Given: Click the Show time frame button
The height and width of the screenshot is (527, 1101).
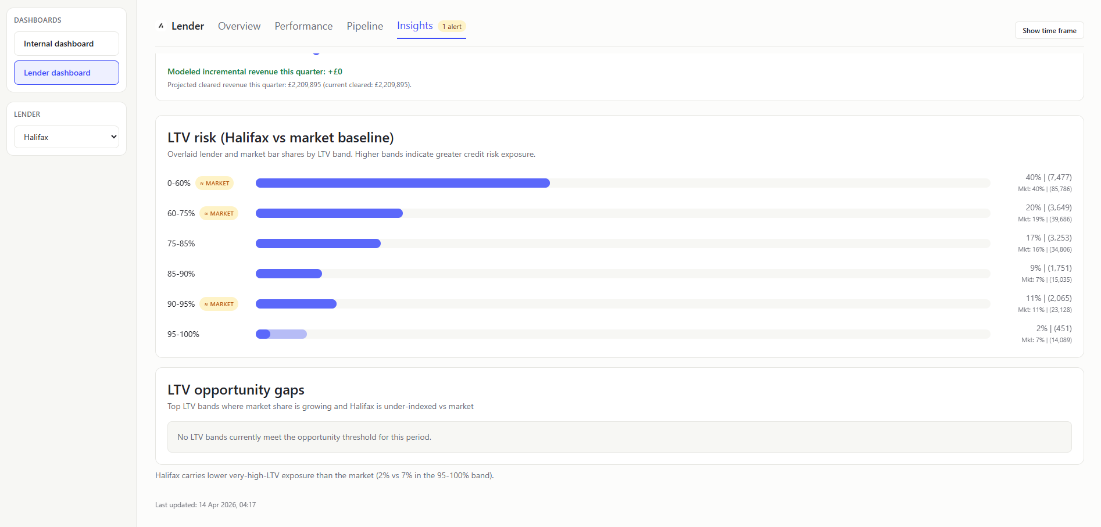Looking at the screenshot, I should coord(1049,30).
